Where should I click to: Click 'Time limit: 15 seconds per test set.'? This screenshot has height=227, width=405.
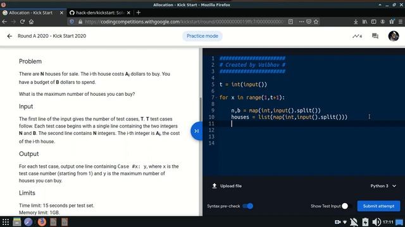click(x=56, y=206)
